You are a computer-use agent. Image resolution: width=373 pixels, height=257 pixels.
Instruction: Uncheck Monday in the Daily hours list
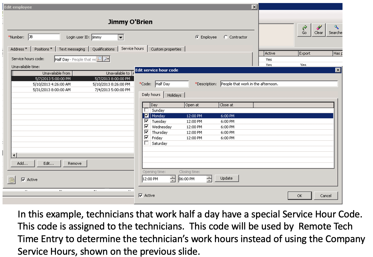(x=146, y=115)
